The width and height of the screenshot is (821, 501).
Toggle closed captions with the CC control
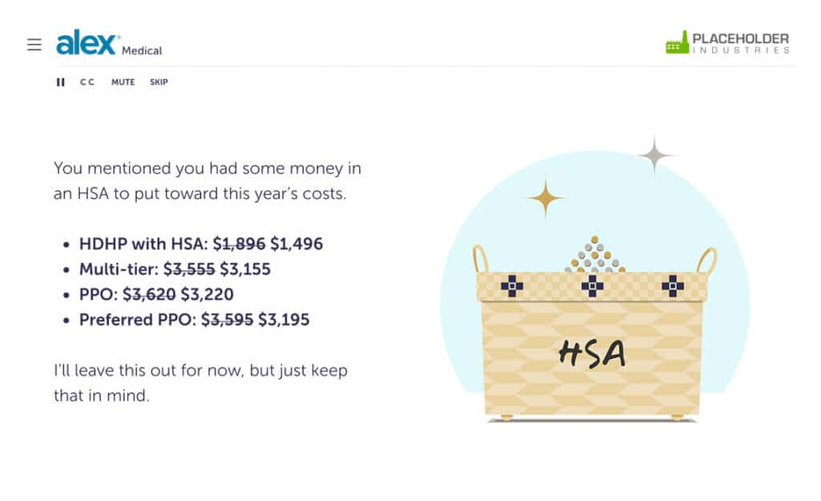point(87,82)
